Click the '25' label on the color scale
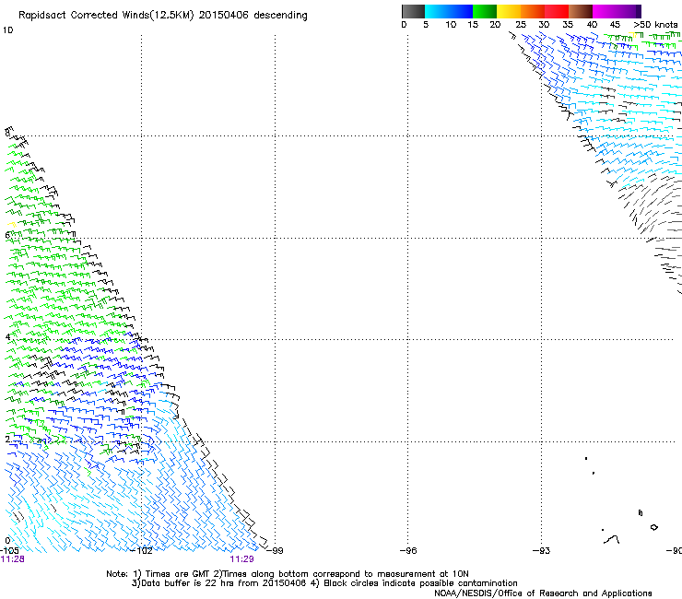The width and height of the screenshot is (682, 599). [520, 25]
